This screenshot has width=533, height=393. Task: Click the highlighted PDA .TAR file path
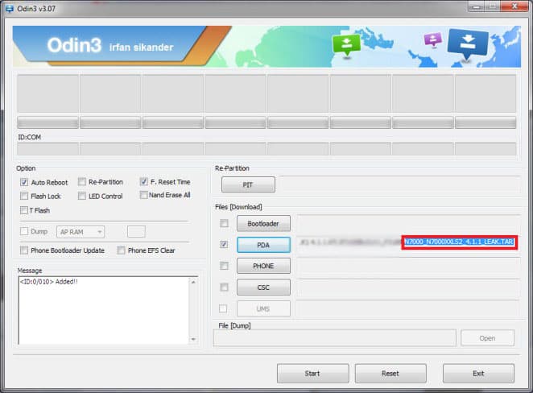(x=459, y=242)
